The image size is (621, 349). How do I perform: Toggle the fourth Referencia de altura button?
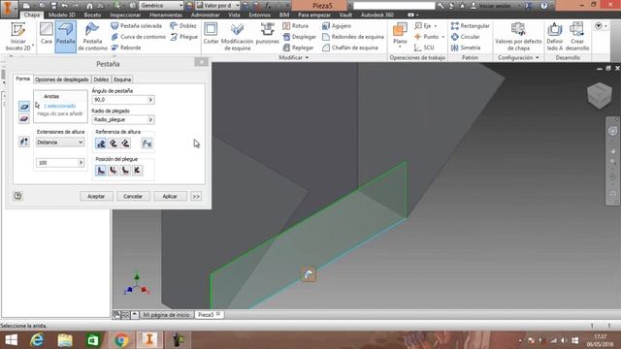[147, 143]
